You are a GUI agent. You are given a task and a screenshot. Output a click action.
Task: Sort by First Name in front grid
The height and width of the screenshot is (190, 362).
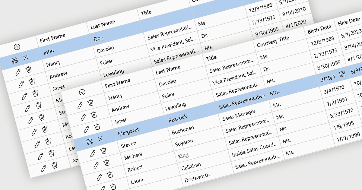[x=118, y=83]
